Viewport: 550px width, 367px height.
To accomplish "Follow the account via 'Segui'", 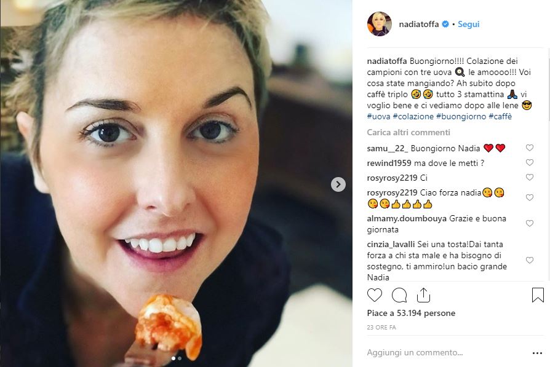I will [x=468, y=25].
